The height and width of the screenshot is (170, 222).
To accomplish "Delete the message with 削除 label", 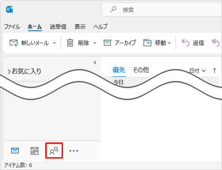I will pyautogui.click(x=83, y=43).
